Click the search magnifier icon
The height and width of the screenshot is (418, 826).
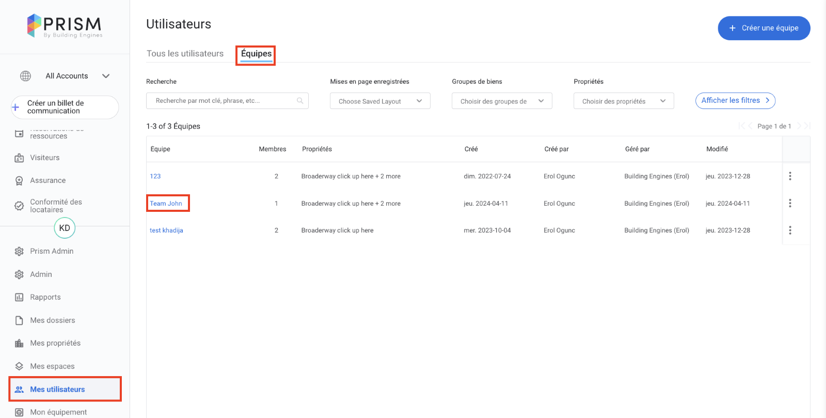300,101
